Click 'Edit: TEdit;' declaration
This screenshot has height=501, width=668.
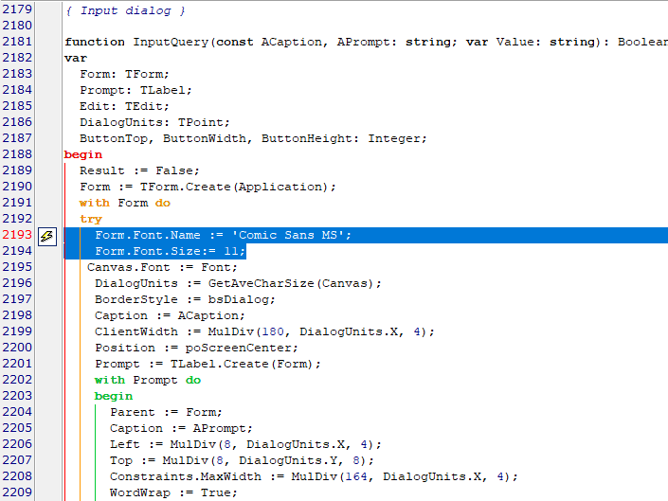(124, 106)
